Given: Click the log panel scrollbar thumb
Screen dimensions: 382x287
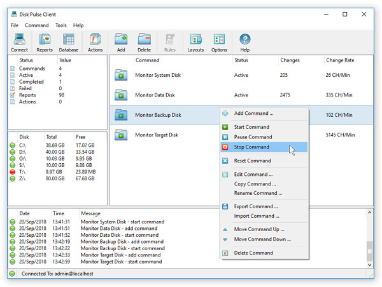Looking at the screenshot, I should tap(369, 251).
